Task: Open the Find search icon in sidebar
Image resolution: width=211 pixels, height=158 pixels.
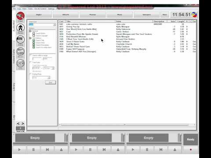Action: 20,16
